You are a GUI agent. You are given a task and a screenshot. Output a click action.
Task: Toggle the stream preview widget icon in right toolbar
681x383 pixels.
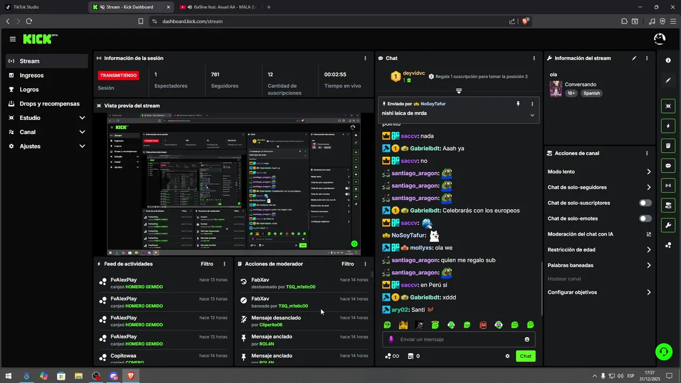click(668, 106)
